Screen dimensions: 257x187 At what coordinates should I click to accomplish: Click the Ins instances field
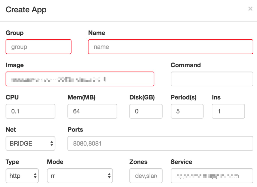228,111
